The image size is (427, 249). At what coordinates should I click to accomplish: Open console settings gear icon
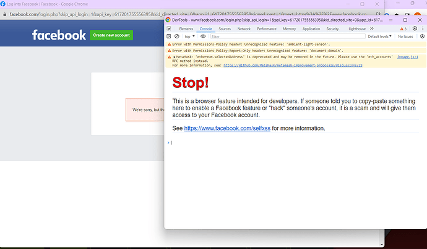click(423, 36)
